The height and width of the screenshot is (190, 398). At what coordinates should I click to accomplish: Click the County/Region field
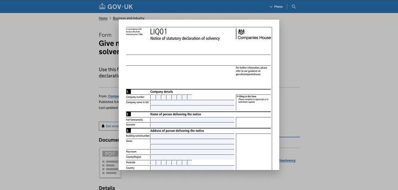coord(192,157)
